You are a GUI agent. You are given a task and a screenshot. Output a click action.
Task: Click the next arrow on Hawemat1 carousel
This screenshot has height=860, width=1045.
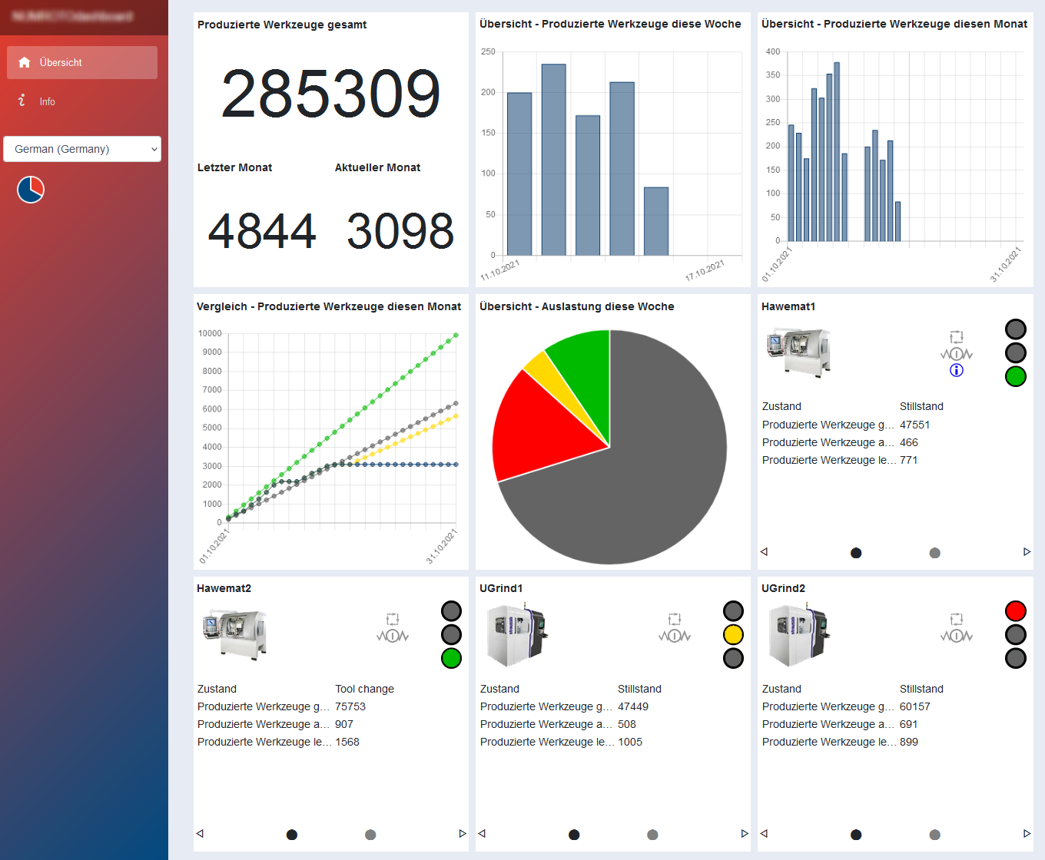tap(1026, 551)
